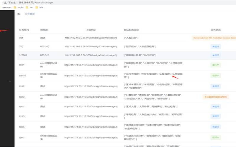
Task: Click the 运行中 status tag in test7 row
Action: (216, 138)
